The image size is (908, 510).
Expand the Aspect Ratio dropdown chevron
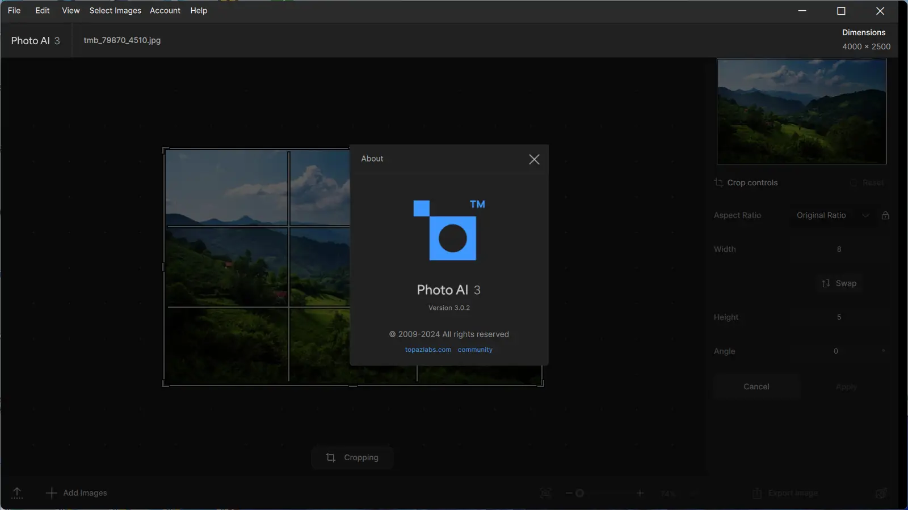click(865, 215)
